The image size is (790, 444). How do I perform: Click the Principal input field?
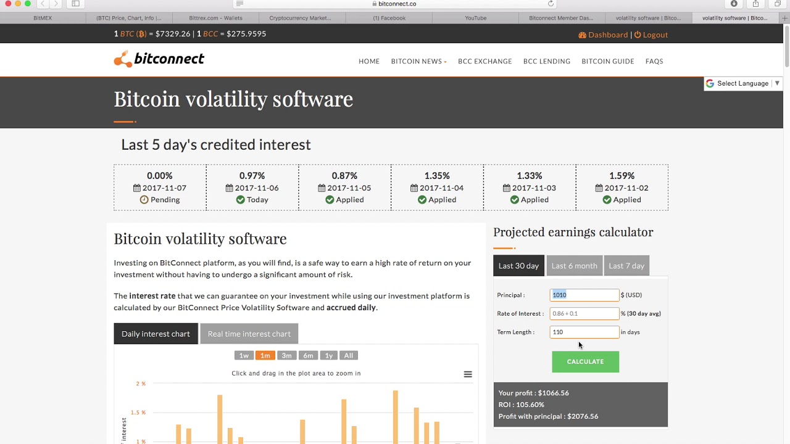point(584,295)
